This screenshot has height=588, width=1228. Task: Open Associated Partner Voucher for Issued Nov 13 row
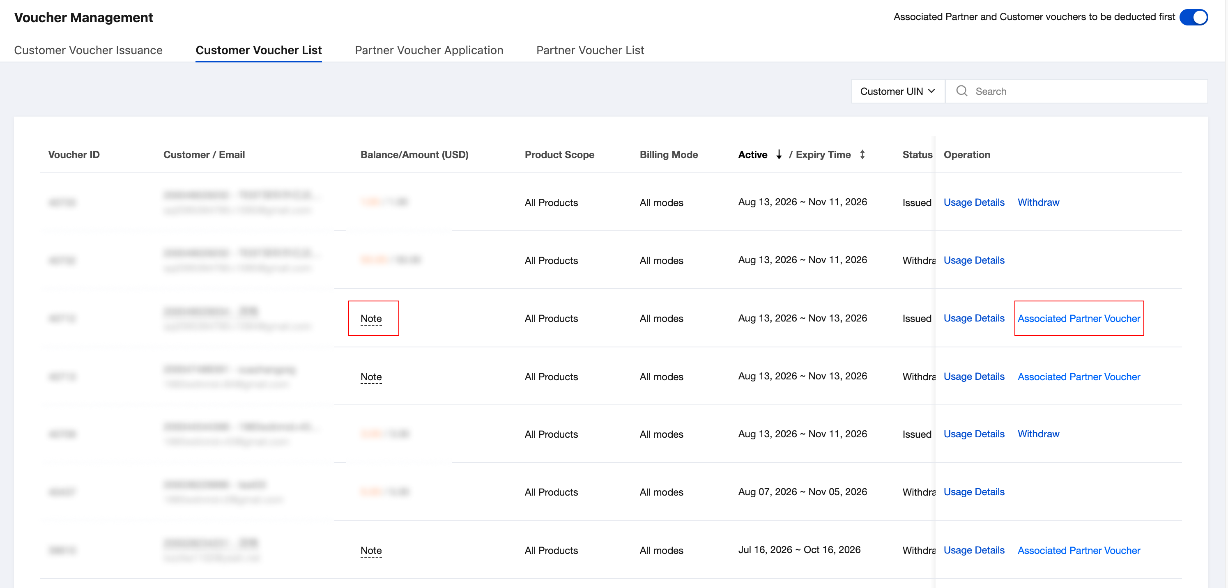[1079, 318]
